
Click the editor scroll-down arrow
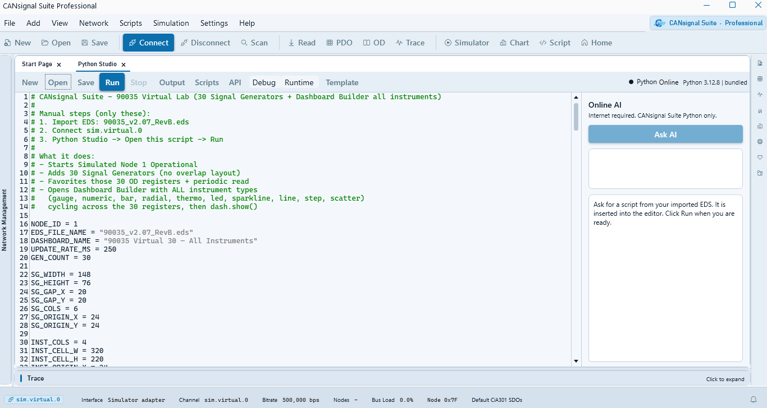(576, 361)
